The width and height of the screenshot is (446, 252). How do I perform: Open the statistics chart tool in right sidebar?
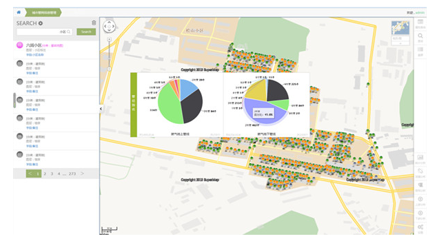420,158
